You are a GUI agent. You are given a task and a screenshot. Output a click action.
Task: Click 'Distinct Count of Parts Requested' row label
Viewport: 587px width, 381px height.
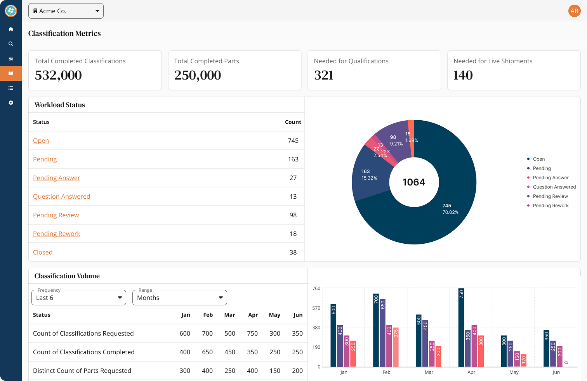coord(82,371)
